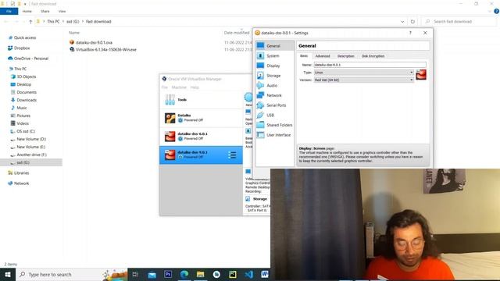Screen dimensions: 500x281
Task: Open the Shared Folders settings category
Action: 274,125
